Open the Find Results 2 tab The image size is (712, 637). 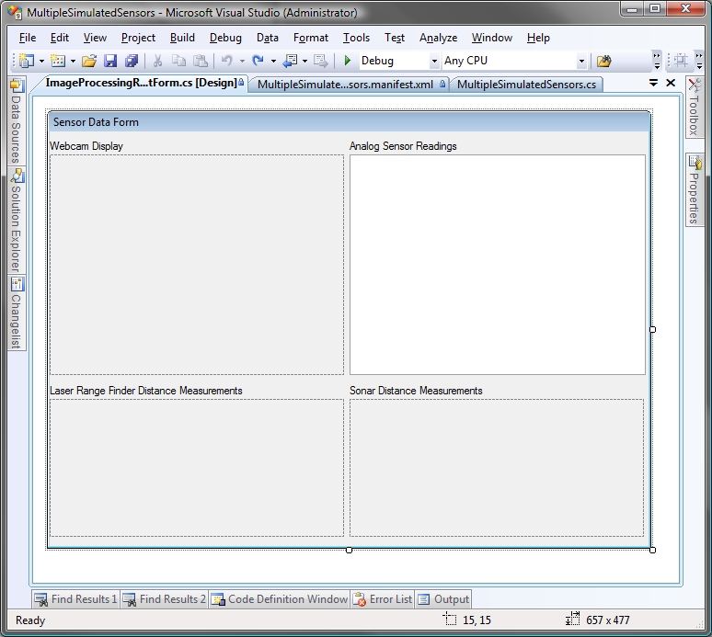165,599
